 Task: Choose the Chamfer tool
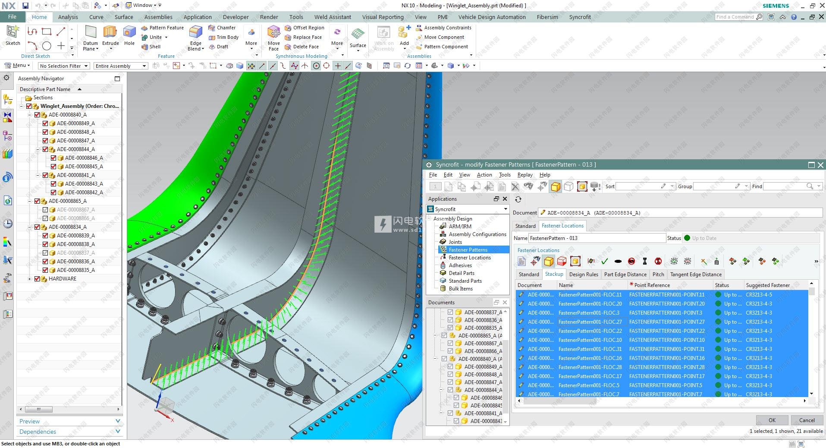[222, 28]
